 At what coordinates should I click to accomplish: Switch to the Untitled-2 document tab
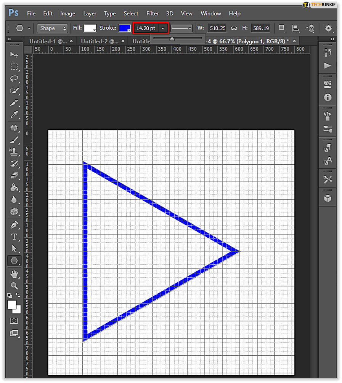[100, 41]
